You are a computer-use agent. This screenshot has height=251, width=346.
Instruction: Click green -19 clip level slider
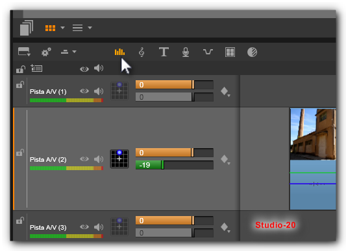click(x=175, y=165)
